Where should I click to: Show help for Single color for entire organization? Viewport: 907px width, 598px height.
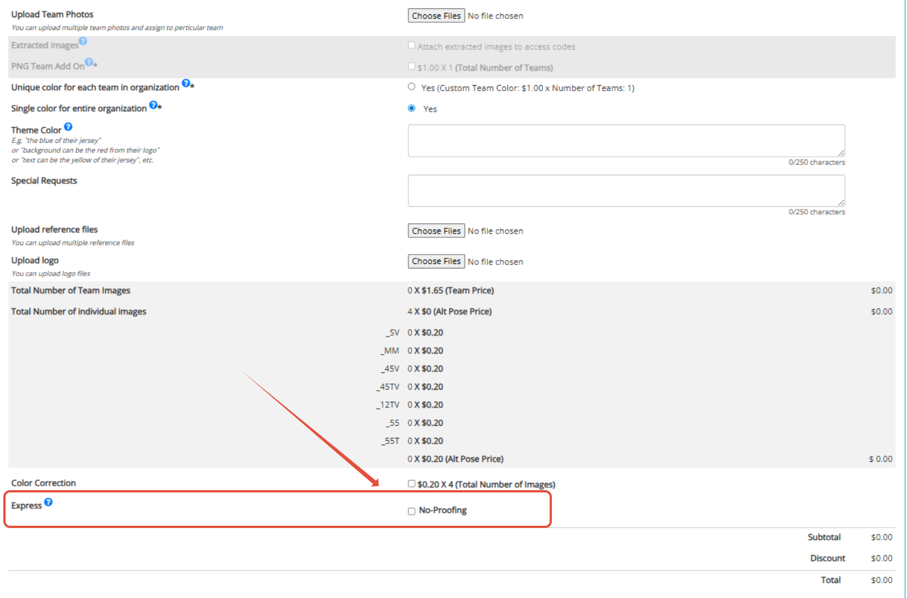(x=153, y=104)
